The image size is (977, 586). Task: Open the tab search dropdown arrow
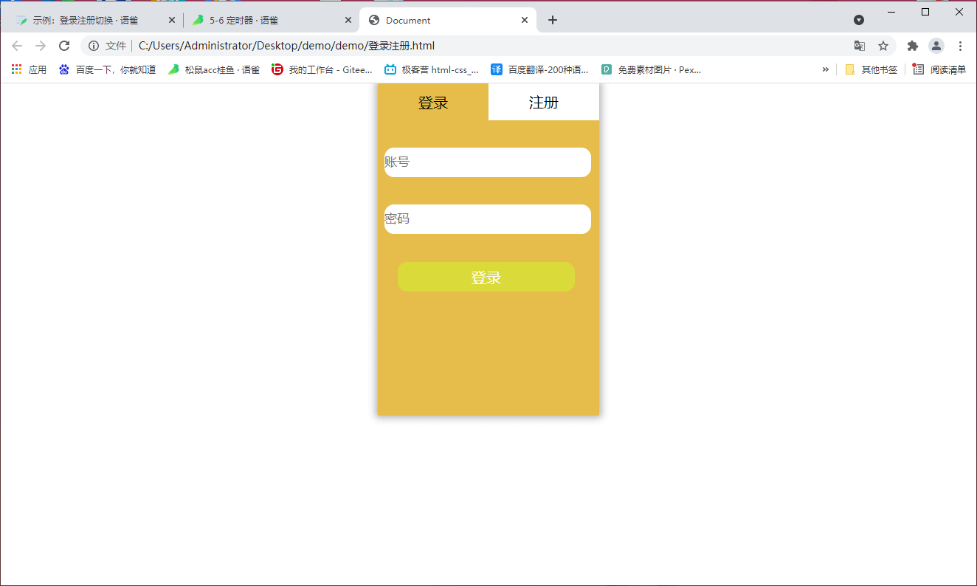(x=859, y=20)
